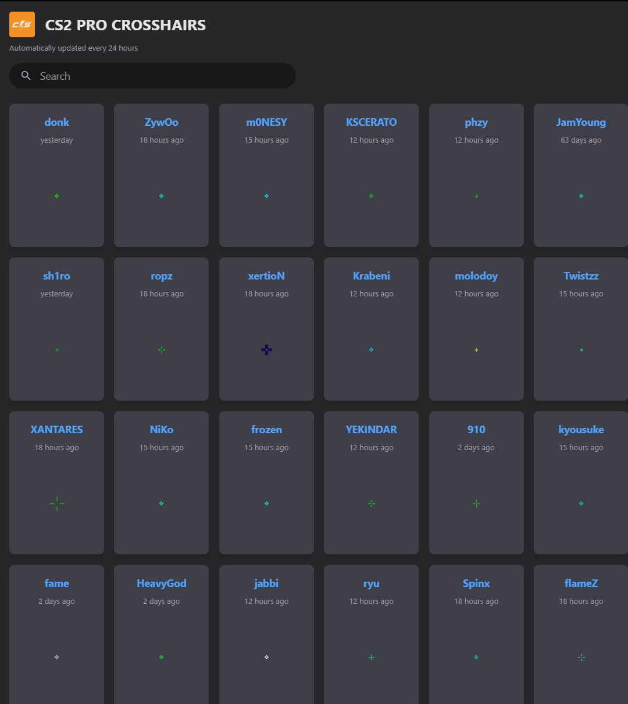Select kyousuke player name
The height and width of the screenshot is (704, 628).
click(581, 430)
